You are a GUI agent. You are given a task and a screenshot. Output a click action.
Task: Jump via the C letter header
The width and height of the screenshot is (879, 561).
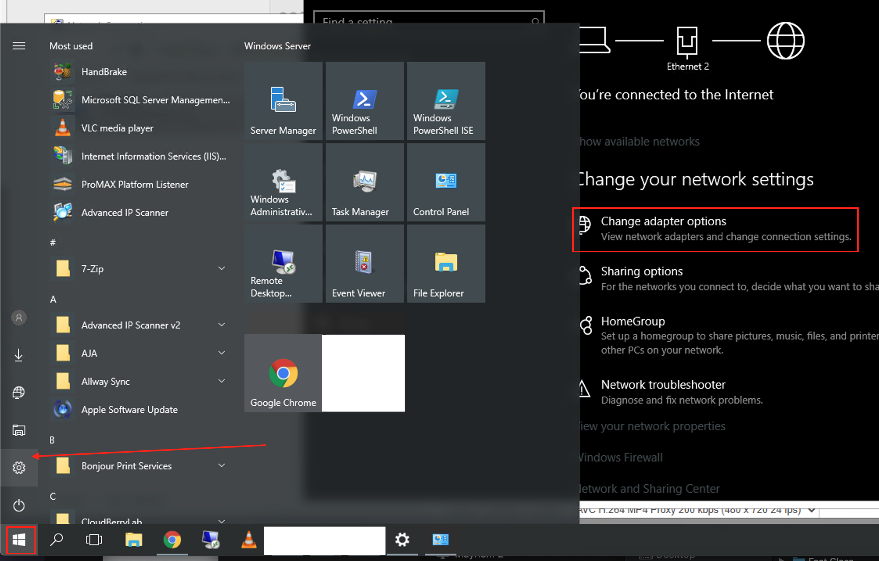(53, 496)
